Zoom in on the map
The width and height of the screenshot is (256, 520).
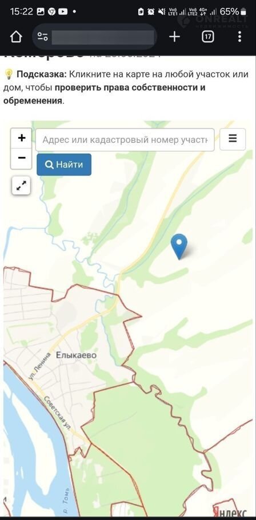(22, 138)
